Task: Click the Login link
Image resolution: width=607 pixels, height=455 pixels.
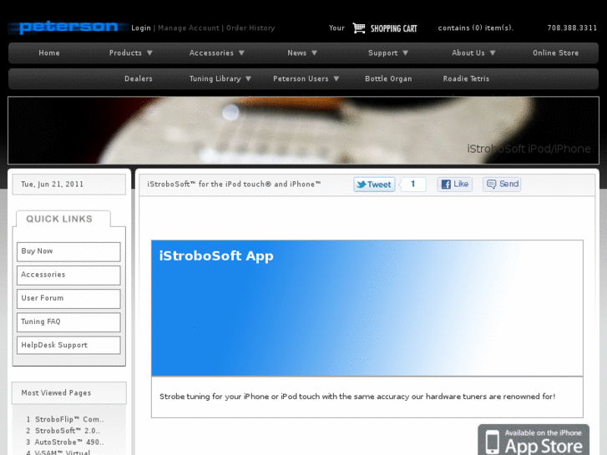Action: coord(141,28)
